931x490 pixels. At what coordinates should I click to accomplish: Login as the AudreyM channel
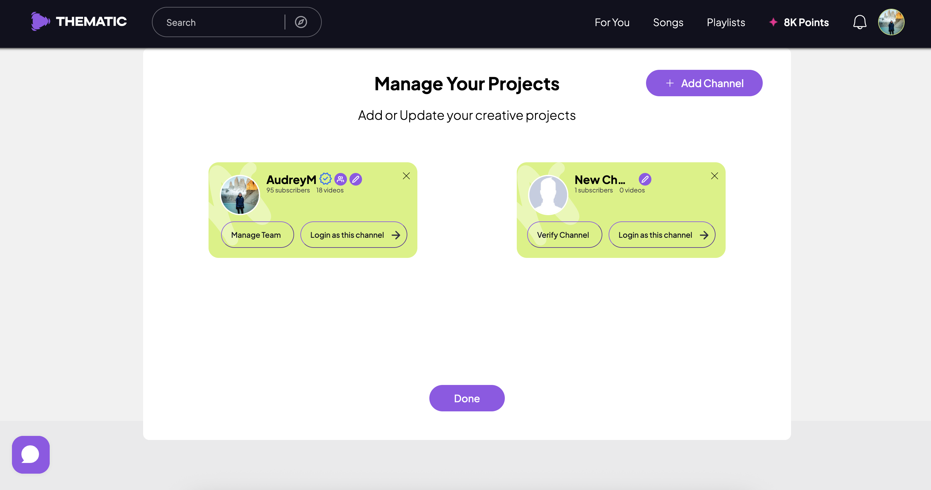coord(354,235)
